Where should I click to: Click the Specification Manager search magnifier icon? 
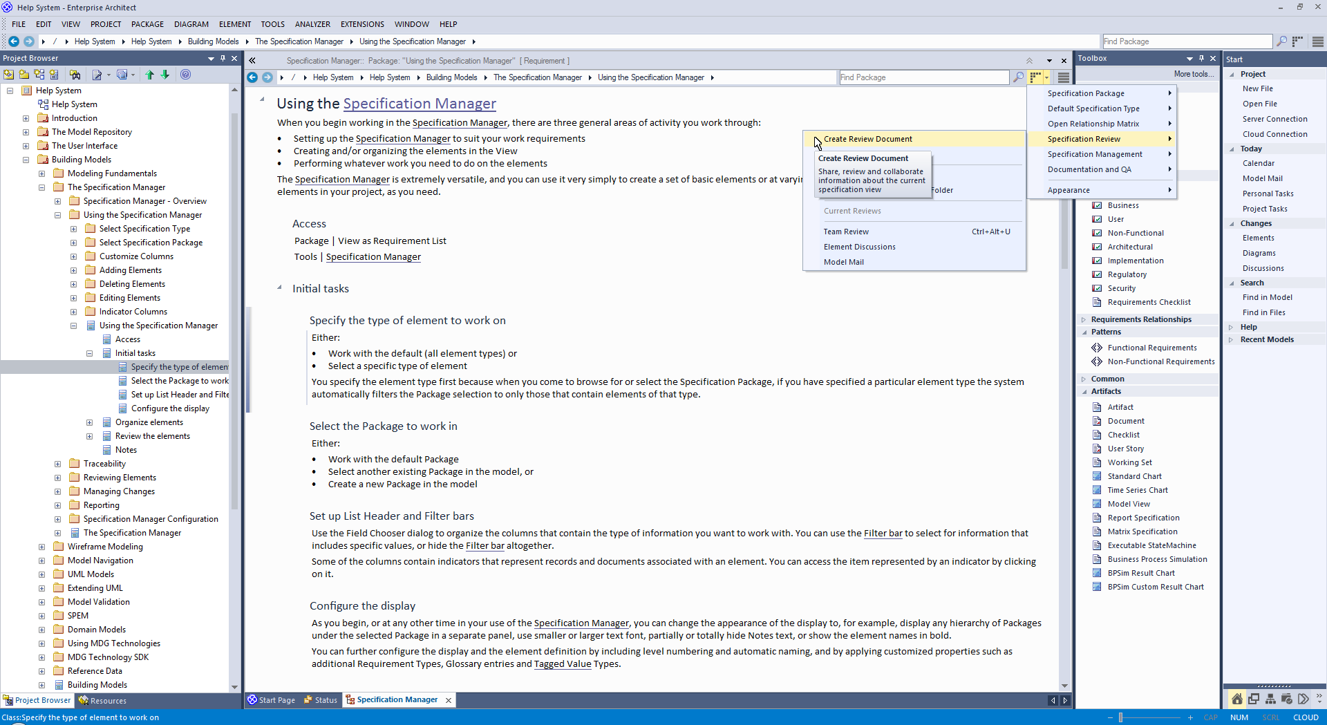click(1018, 77)
